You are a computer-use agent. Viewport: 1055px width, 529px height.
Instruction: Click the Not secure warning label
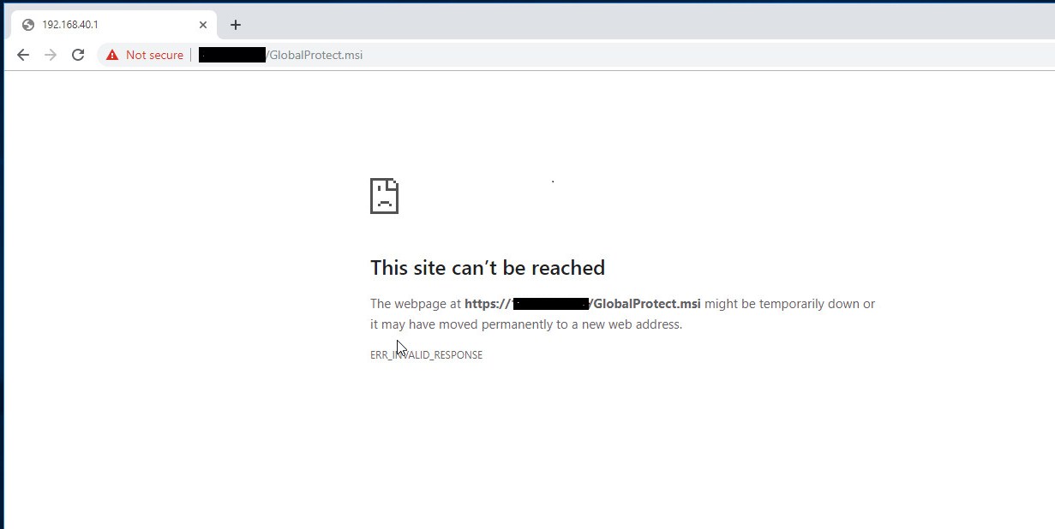(154, 54)
